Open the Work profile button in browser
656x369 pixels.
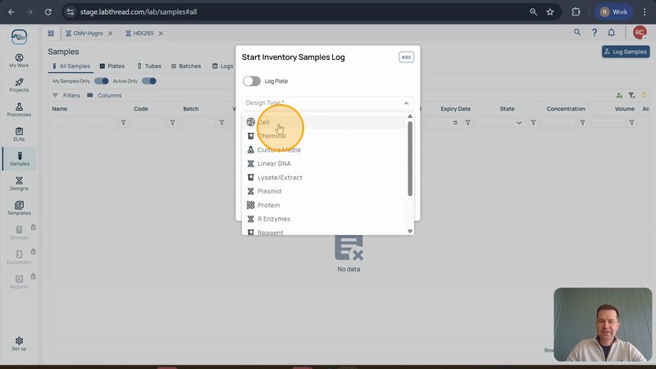click(613, 11)
